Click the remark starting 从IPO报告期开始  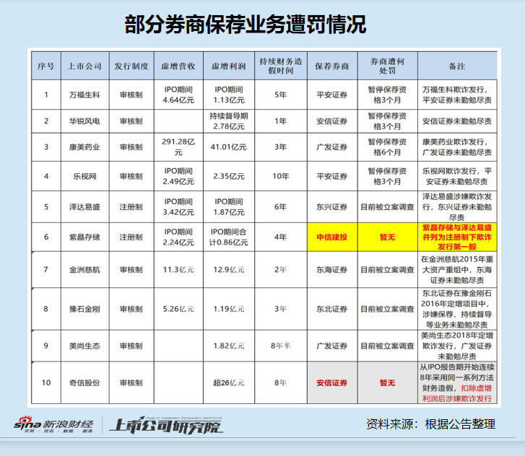click(457, 382)
